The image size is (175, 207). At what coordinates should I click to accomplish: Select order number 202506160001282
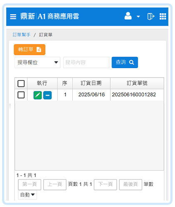tap(134, 95)
